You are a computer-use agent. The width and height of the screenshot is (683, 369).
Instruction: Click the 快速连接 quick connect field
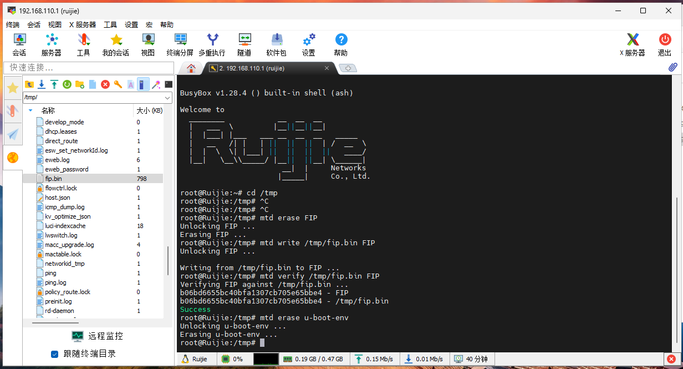tap(88, 68)
